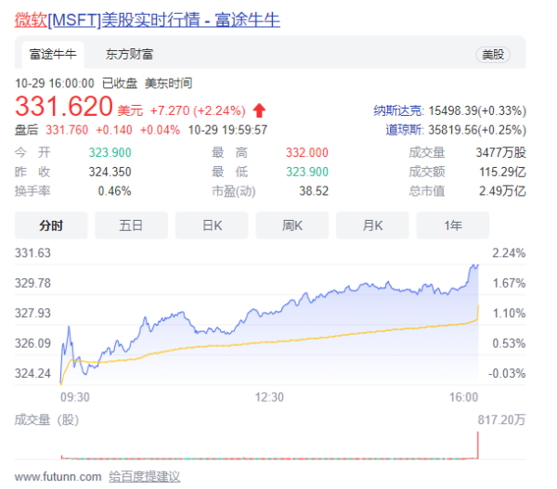Open the 微软[MSFT]美股实时行情 title link

point(147,19)
